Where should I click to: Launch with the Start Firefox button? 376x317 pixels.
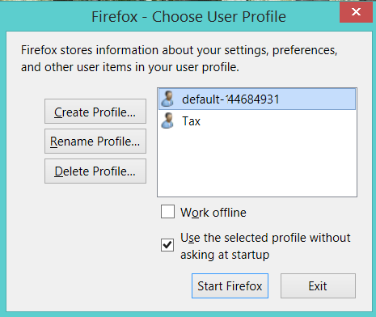230,286
